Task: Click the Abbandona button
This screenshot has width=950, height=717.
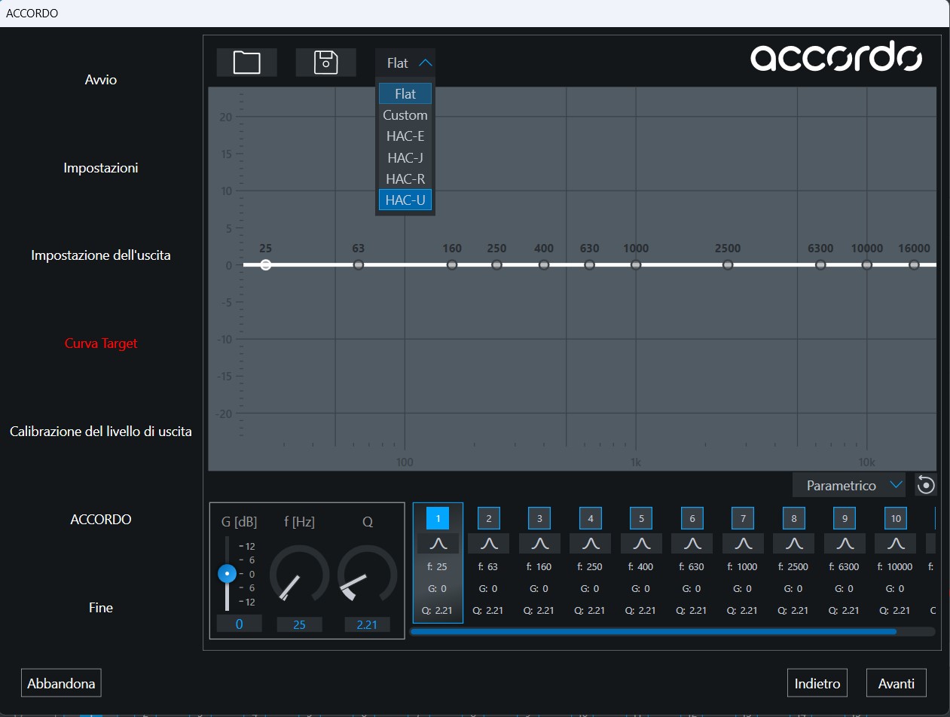Action: tap(61, 683)
